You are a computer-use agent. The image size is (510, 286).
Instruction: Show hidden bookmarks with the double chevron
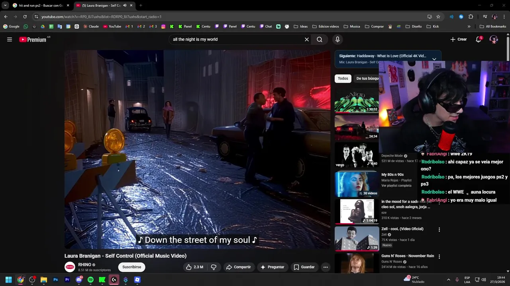(x=469, y=27)
